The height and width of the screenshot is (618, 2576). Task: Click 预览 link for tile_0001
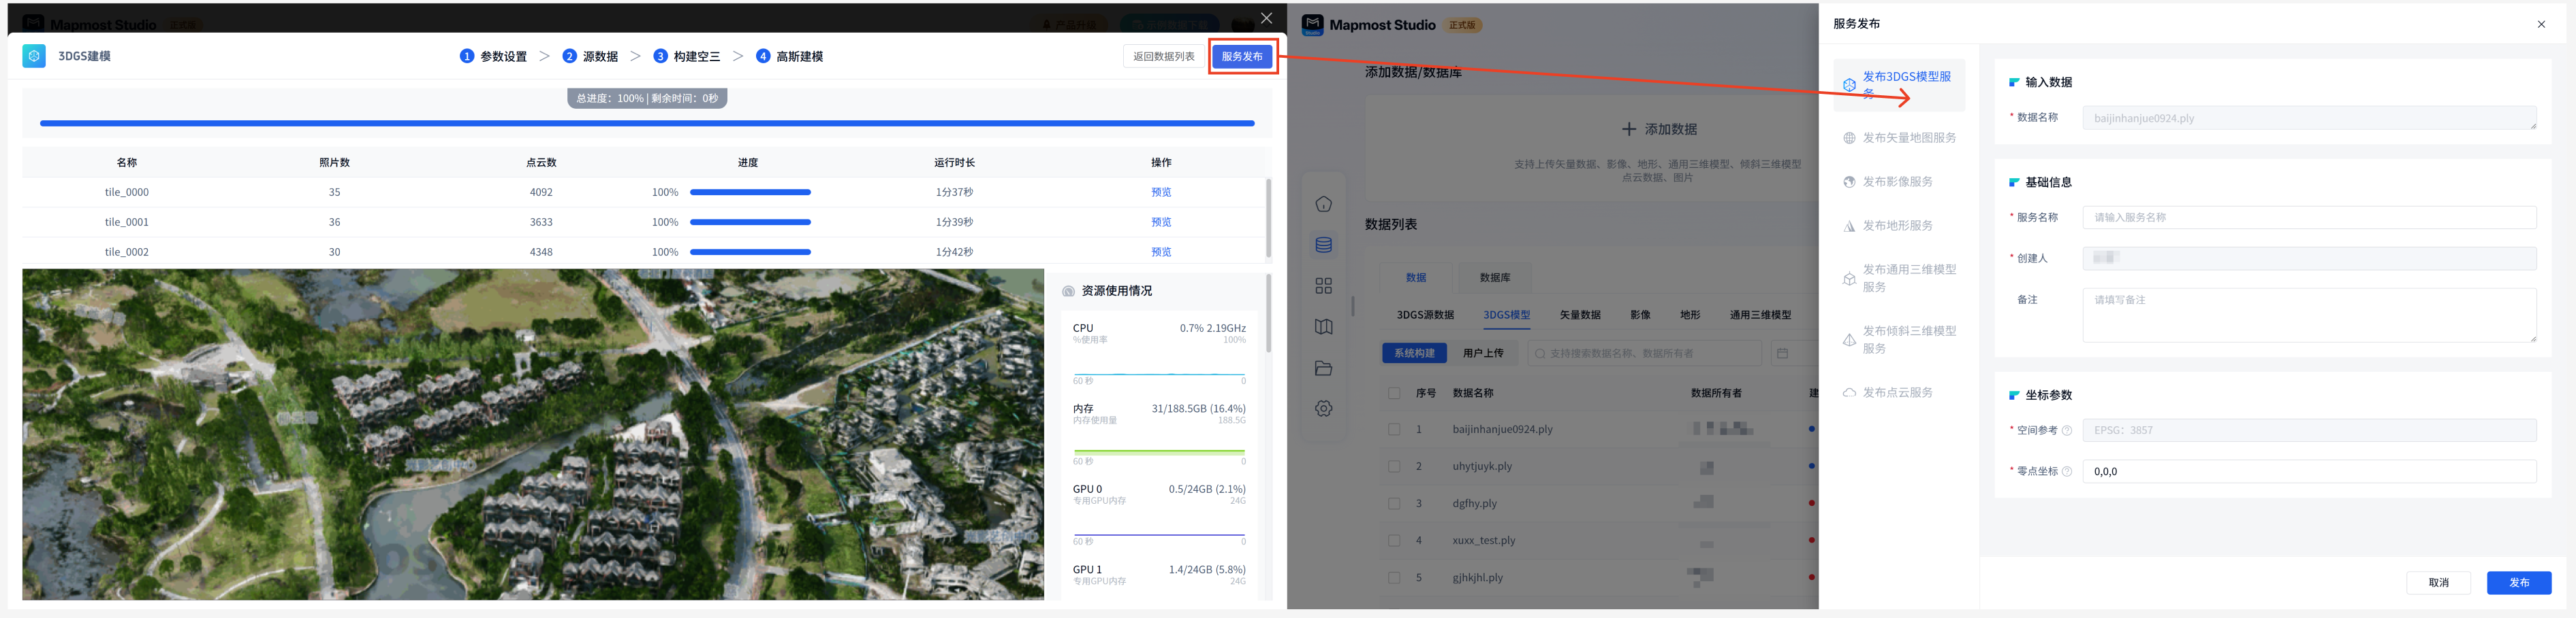pos(1160,222)
